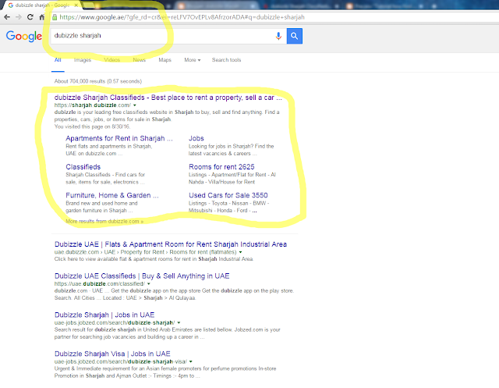
Task: Click You visited this page on 8/30/16 text
Action: [92, 126]
